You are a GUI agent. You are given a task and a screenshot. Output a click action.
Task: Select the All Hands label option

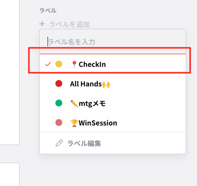coord(113,83)
